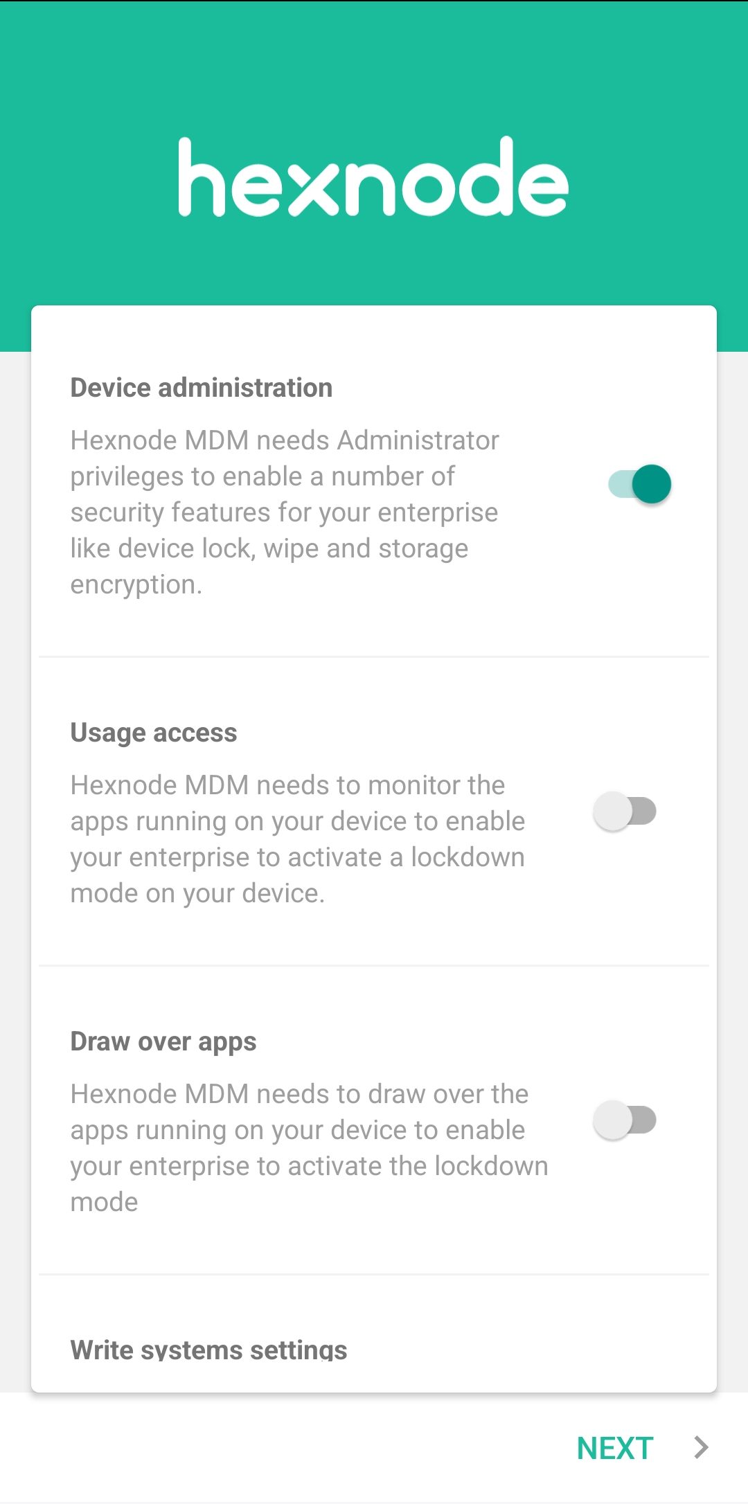This screenshot has height=1504, width=748.
Task: Click the chevron arrow beside NEXT
Action: tap(701, 1447)
